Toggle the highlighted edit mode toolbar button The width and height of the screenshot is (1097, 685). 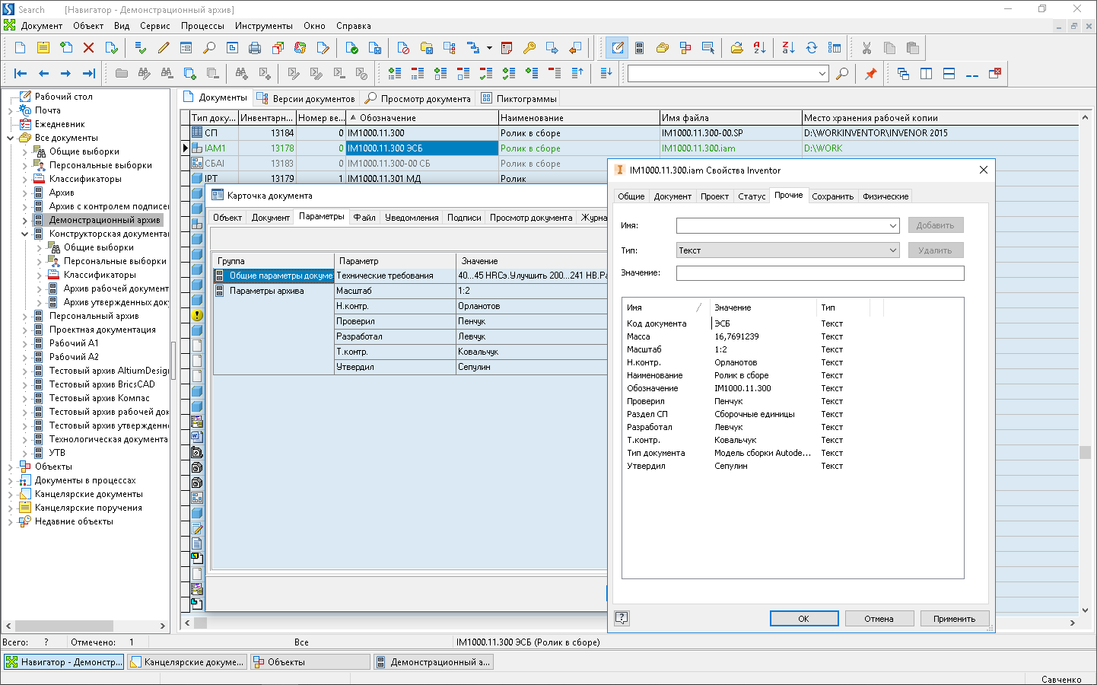click(x=617, y=48)
